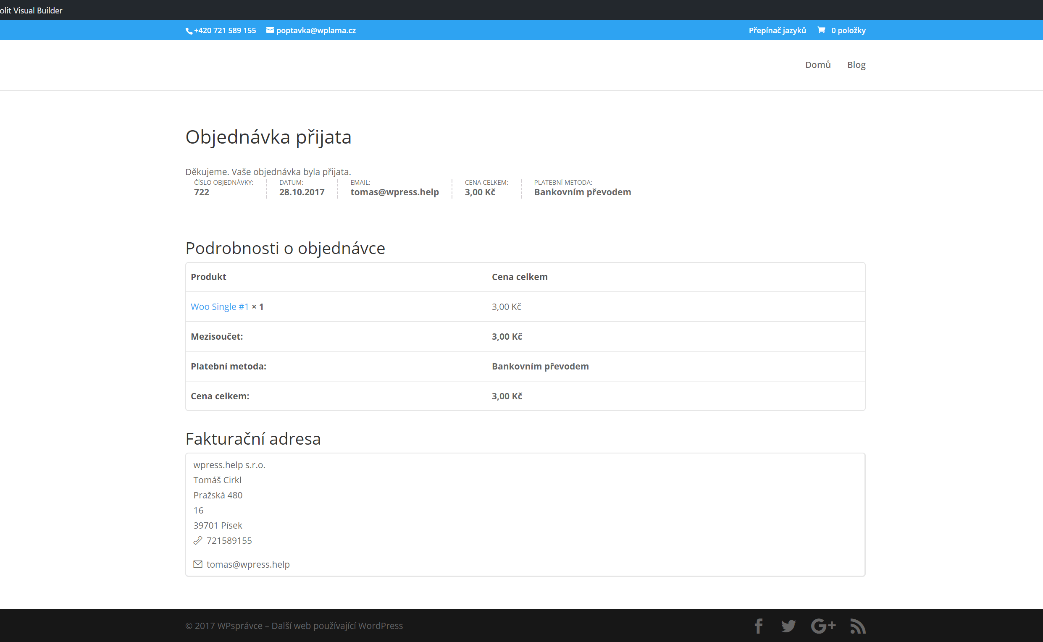The height and width of the screenshot is (642, 1043).
Task: Open the RSS feed via the footer icon
Action: 858,626
